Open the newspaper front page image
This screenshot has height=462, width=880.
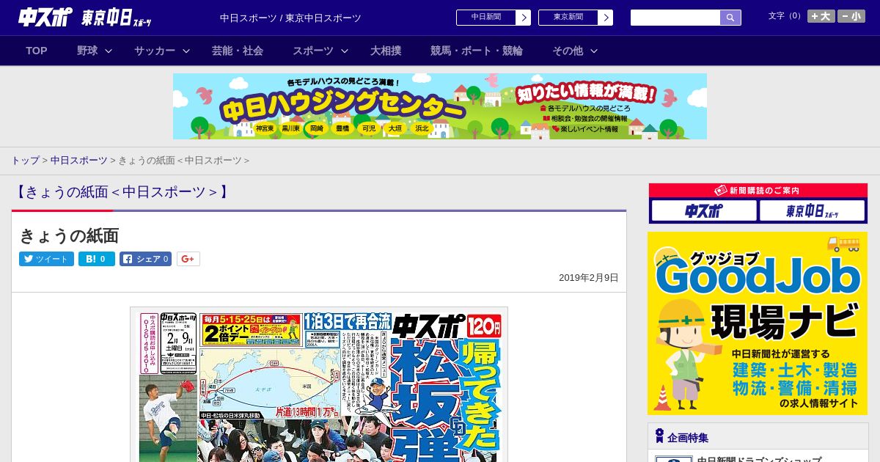(x=319, y=384)
